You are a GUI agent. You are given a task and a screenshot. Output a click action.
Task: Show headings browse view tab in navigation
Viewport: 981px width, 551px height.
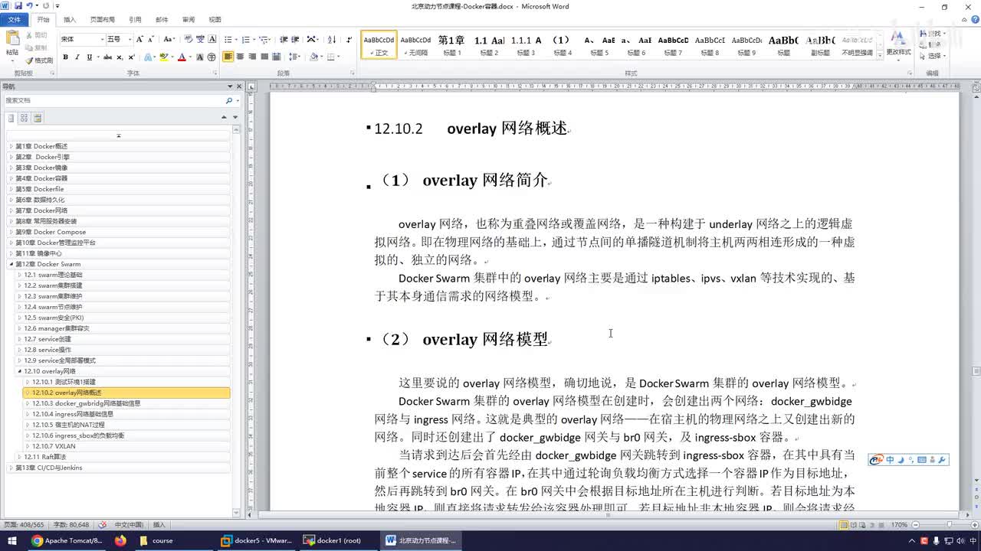11,118
